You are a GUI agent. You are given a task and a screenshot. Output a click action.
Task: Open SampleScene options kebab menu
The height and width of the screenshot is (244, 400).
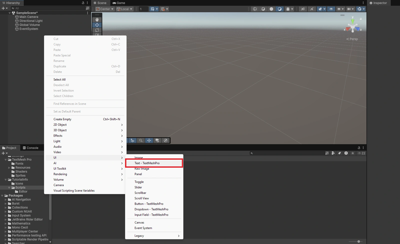[88, 13]
